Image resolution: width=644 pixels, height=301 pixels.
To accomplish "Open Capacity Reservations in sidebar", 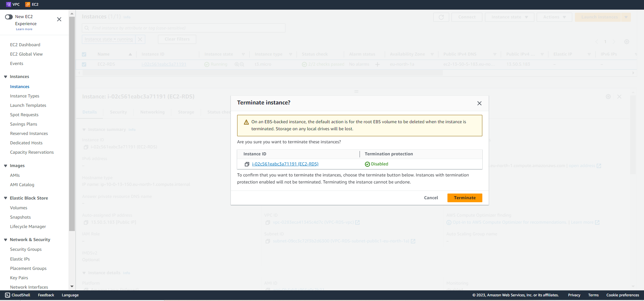I will click(x=32, y=152).
